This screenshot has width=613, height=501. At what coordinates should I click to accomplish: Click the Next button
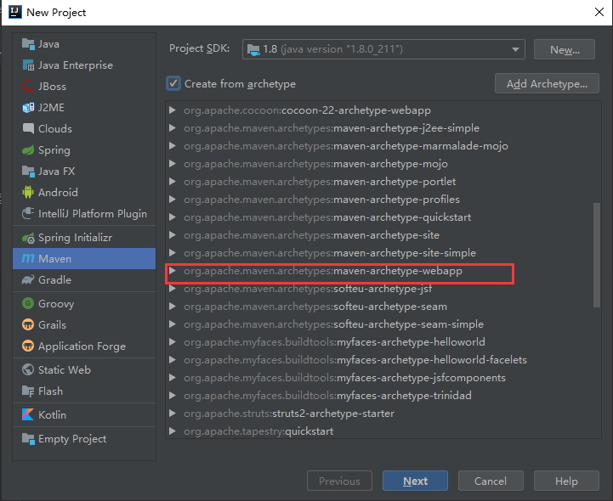tap(415, 481)
